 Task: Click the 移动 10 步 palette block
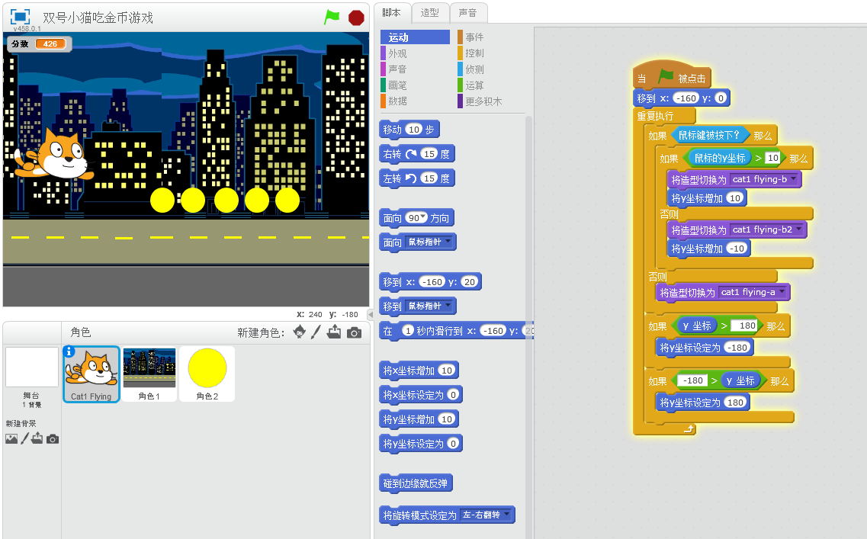pyautogui.click(x=409, y=130)
